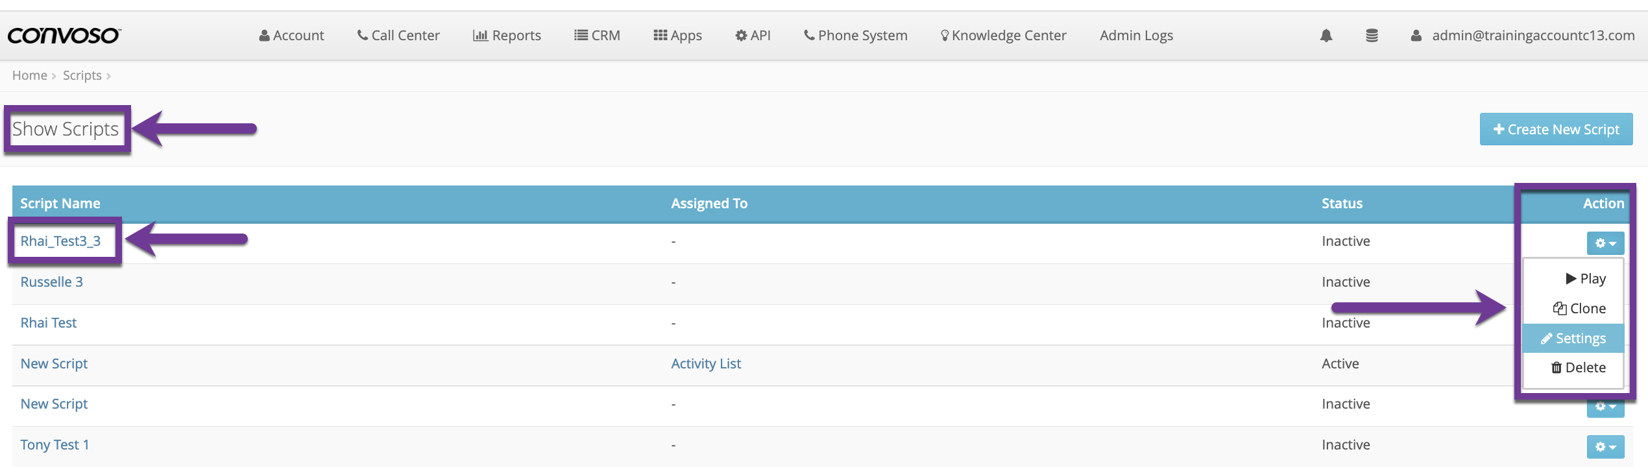Toggle gear dropdown for Rhai_Test3_3 row

1605,243
